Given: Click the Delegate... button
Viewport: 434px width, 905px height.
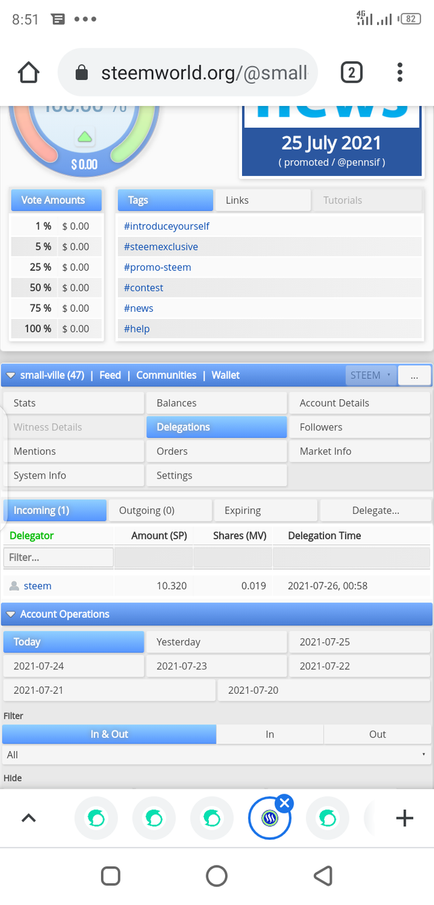Looking at the screenshot, I should (x=376, y=511).
